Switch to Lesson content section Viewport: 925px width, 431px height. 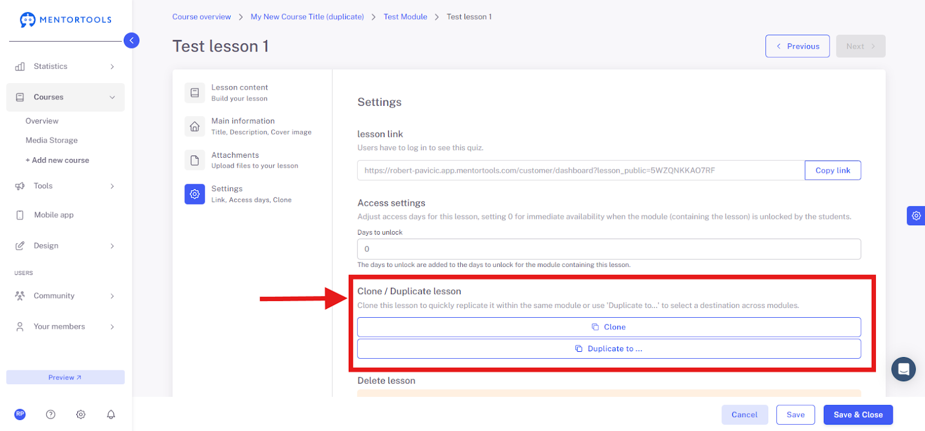click(x=239, y=92)
